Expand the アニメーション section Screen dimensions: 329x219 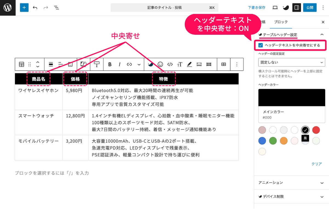tap(291, 183)
